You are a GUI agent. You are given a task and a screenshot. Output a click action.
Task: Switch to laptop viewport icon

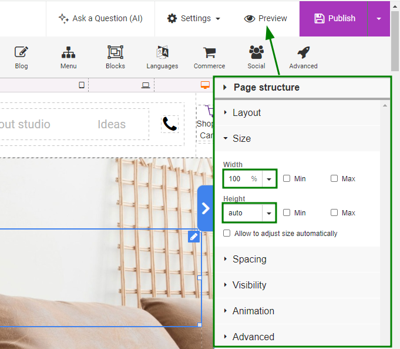(x=146, y=85)
